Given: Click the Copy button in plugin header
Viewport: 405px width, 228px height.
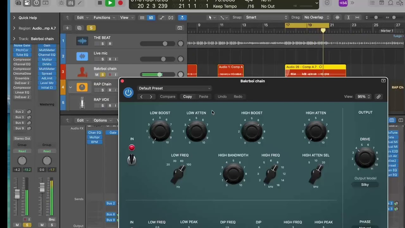Looking at the screenshot, I should pos(188,97).
